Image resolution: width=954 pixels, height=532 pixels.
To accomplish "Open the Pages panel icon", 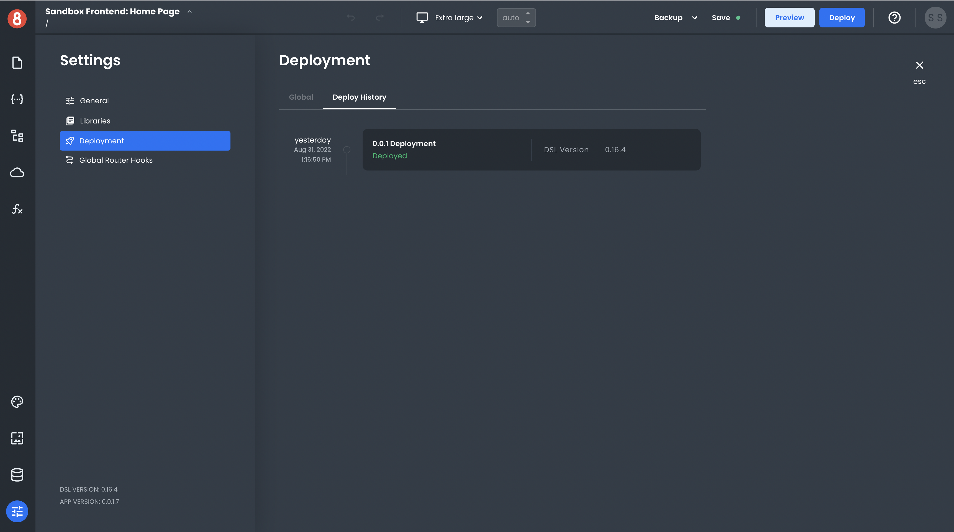I will click(x=17, y=63).
